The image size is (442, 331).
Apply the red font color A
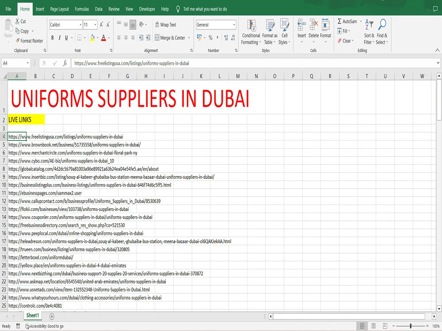pos(103,38)
